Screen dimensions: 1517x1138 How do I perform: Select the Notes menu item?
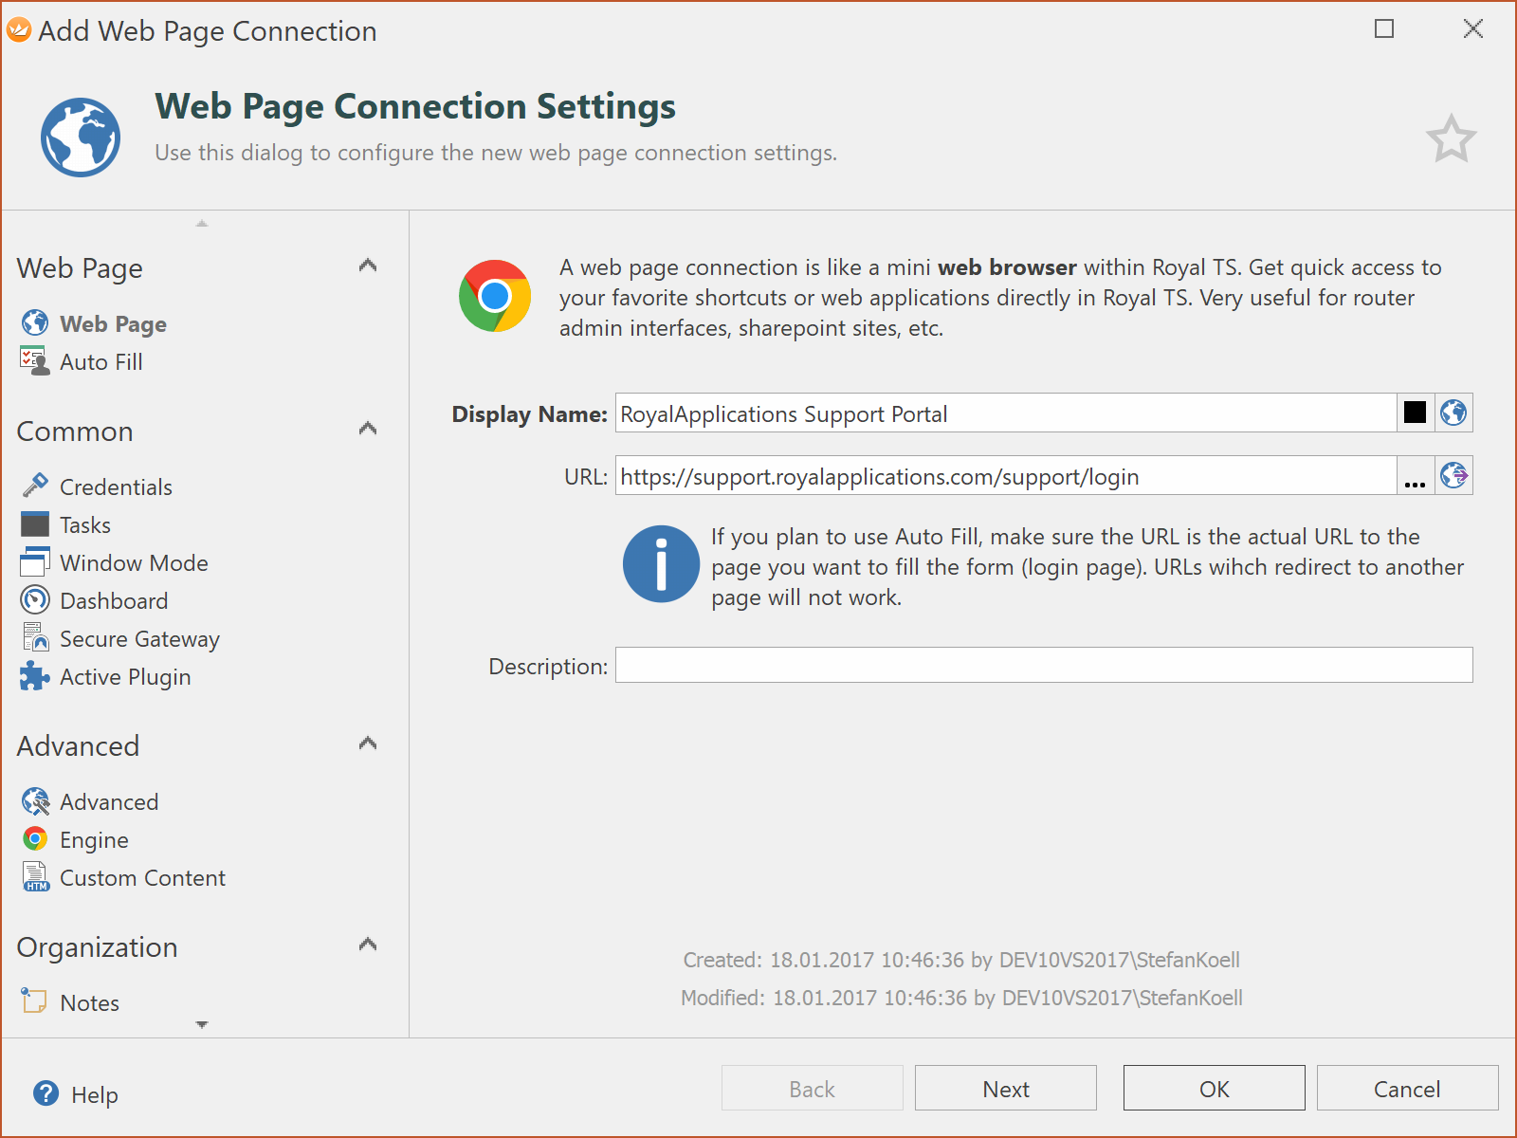click(89, 1003)
